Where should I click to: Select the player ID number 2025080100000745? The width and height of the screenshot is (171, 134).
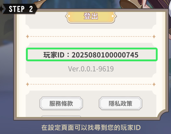click(x=105, y=55)
